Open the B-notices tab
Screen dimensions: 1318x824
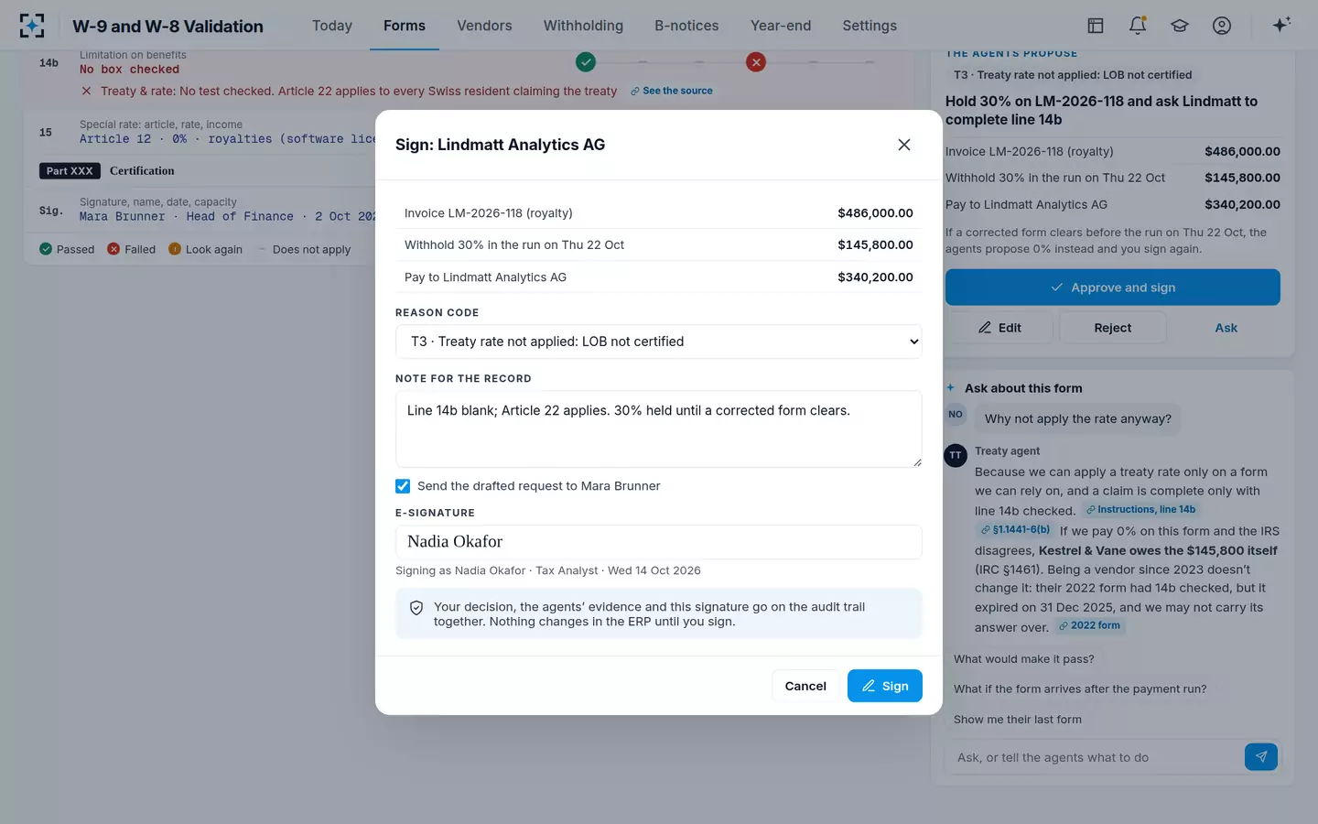tap(686, 26)
